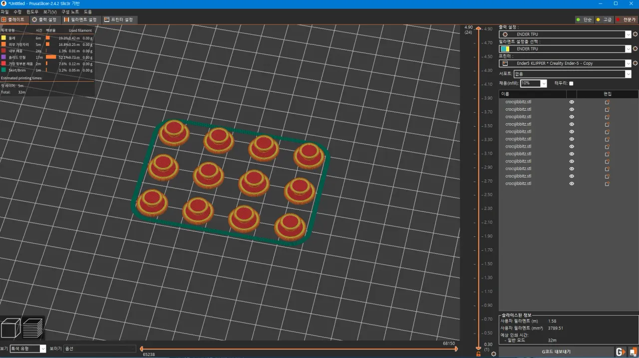This screenshot has height=358, width=639.
Task: Click edit icon of seventh crocsjibbitz.stl row
Action: tap(607, 147)
